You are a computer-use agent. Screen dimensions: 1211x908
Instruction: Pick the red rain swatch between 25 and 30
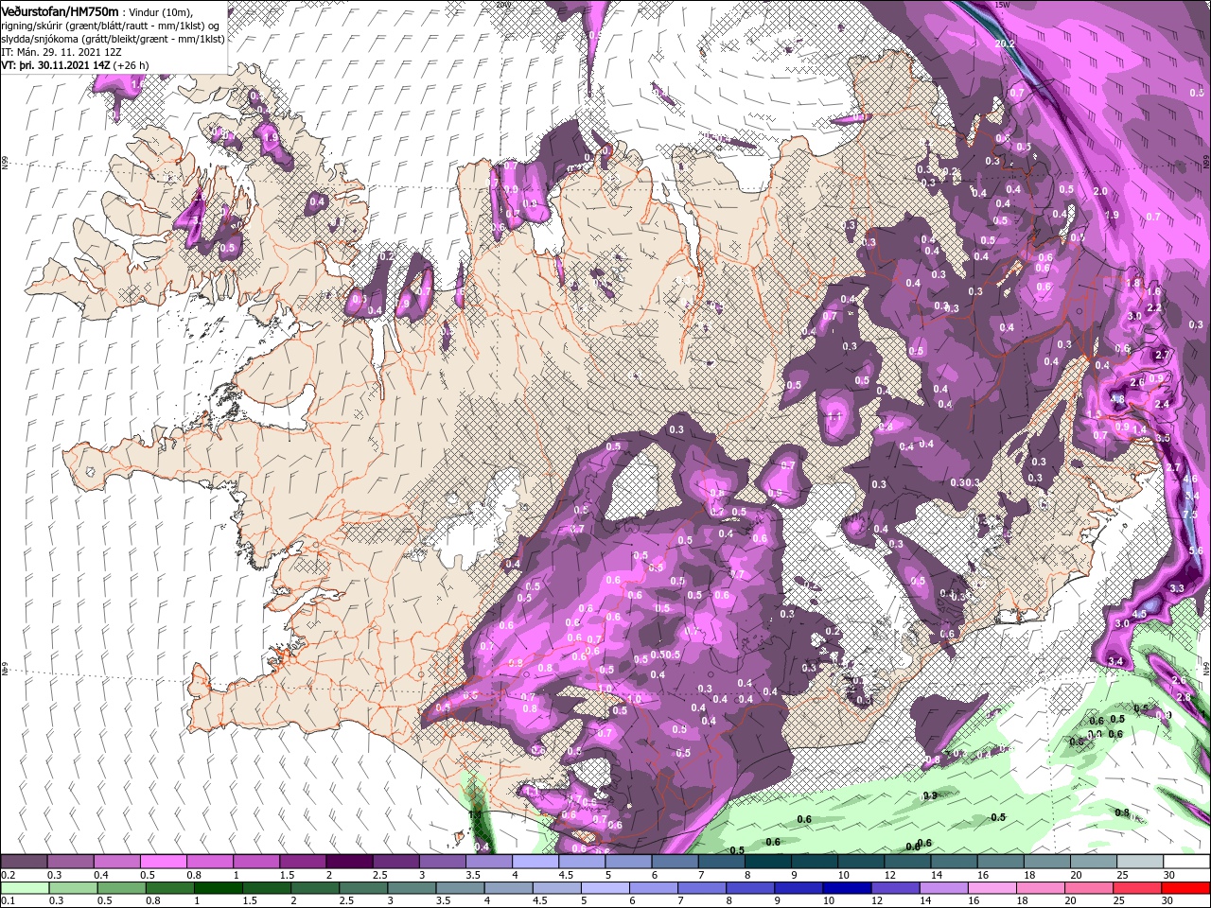click(x=1140, y=887)
